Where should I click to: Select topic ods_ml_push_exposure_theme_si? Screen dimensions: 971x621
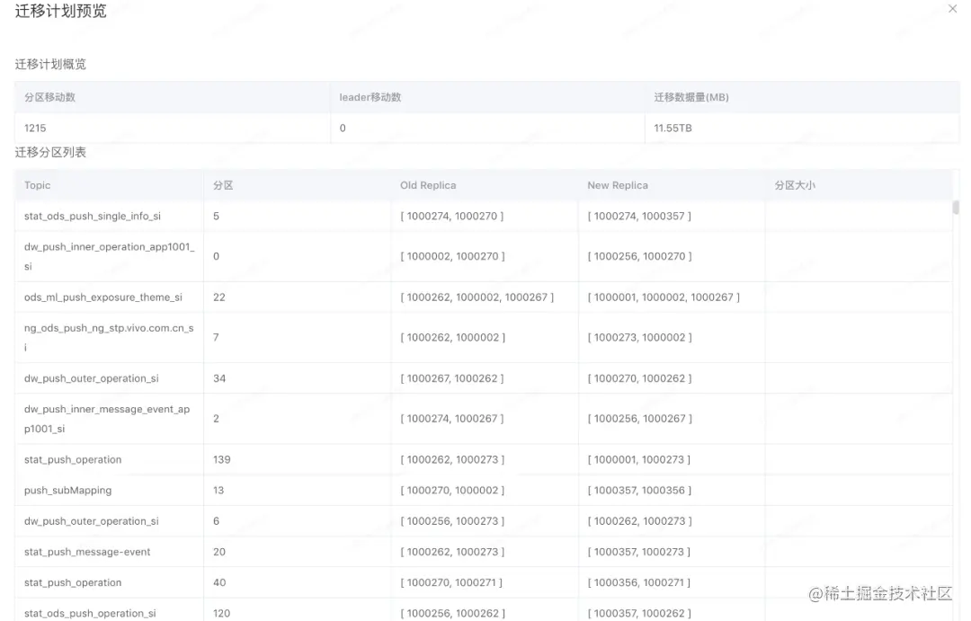click(103, 297)
